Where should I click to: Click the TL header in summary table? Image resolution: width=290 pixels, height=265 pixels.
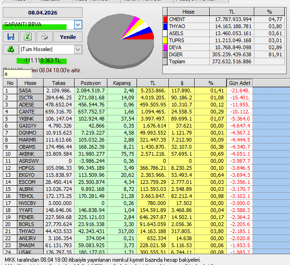[x=231, y=12]
